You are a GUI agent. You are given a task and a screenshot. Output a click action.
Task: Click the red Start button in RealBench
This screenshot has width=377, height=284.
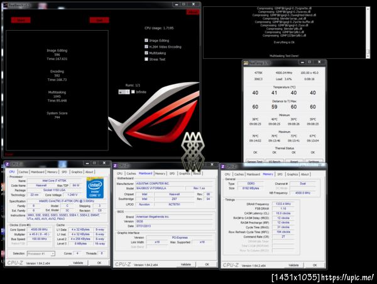pos(21,20)
